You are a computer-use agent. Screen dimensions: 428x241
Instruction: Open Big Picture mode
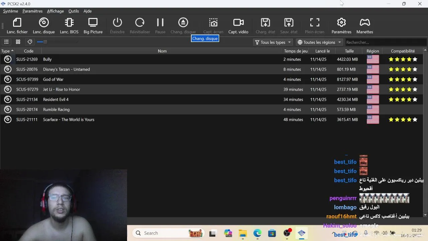pyautogui.click(x=93, y=26)
